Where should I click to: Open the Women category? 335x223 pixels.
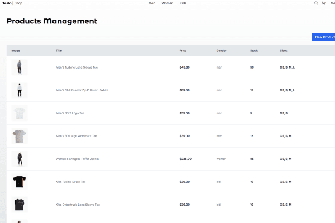[x=167, y=3]
